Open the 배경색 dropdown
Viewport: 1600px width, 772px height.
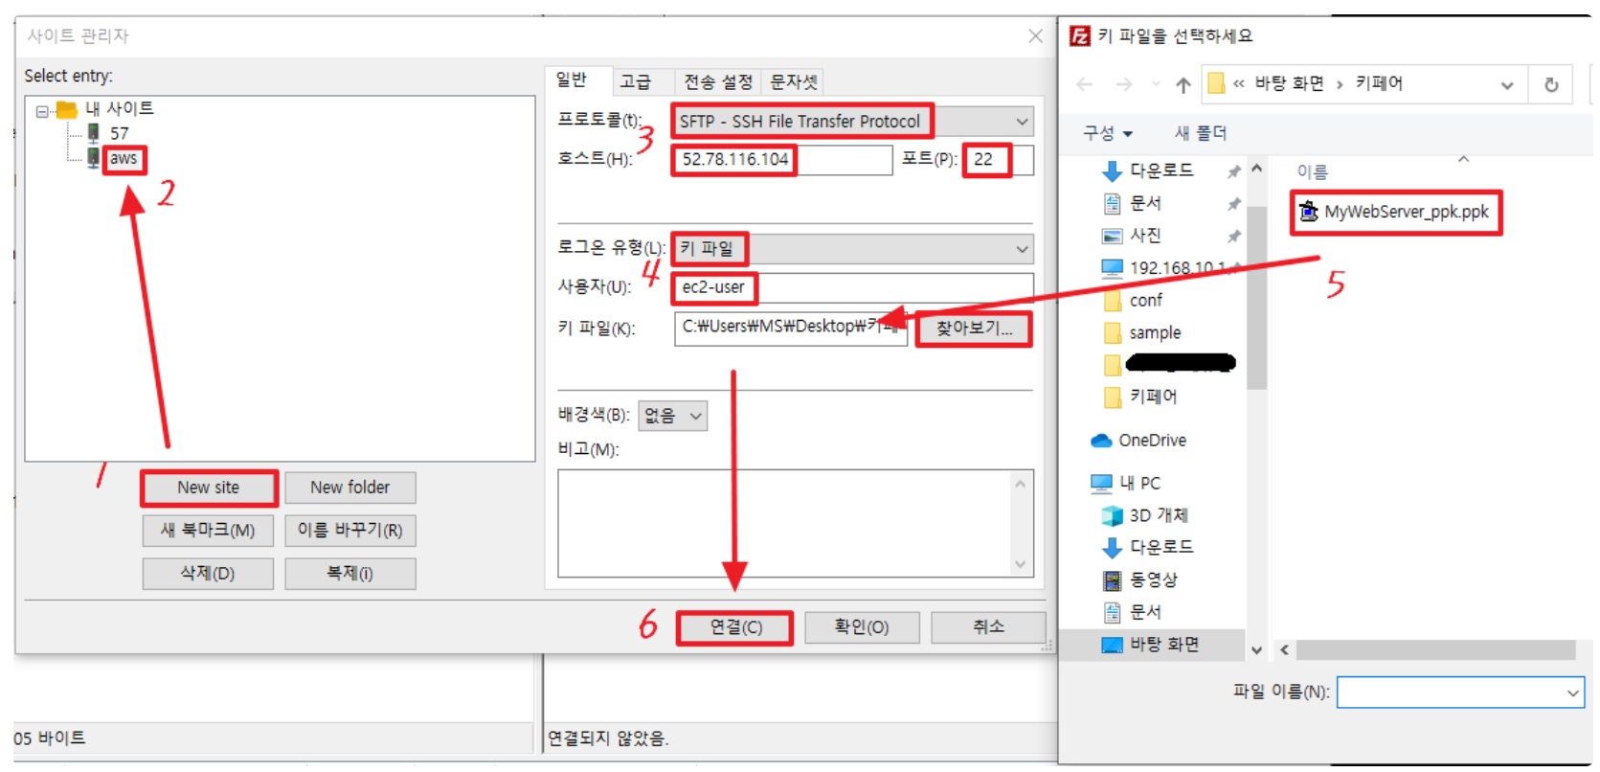673,416
